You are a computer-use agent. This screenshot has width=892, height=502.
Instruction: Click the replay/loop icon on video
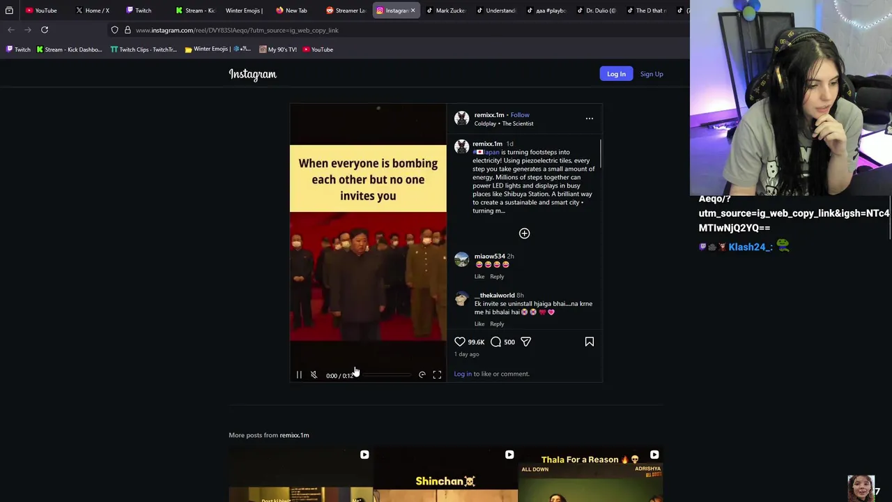click(422, 375)
